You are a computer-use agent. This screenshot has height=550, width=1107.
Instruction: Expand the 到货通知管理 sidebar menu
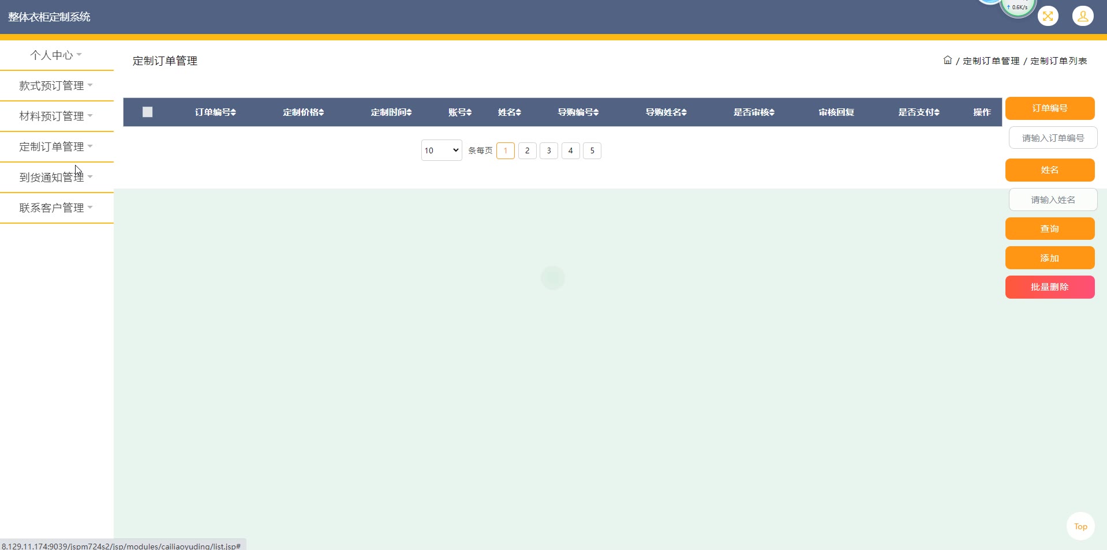tap(57, 178)
